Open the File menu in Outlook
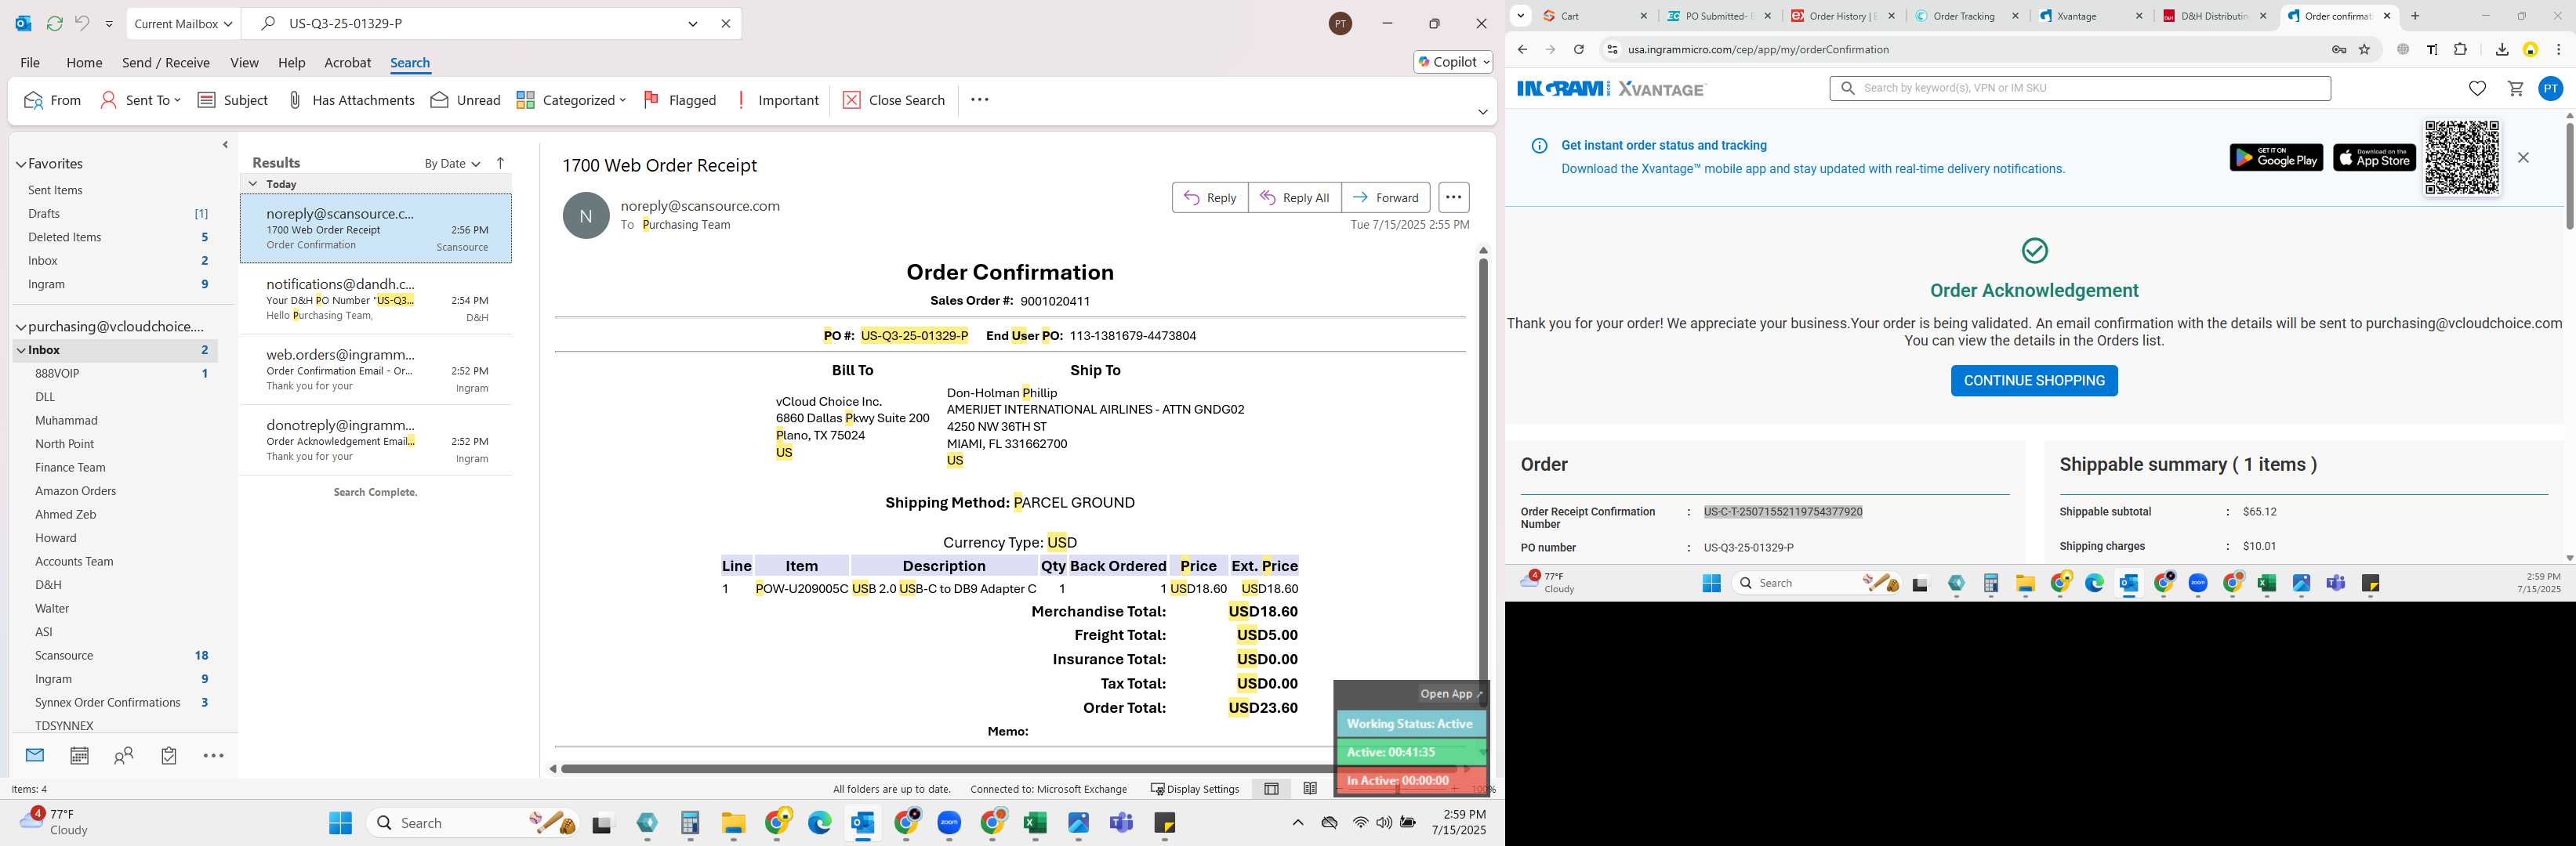The image size is (2576, 846). click(x=30, y=62)
